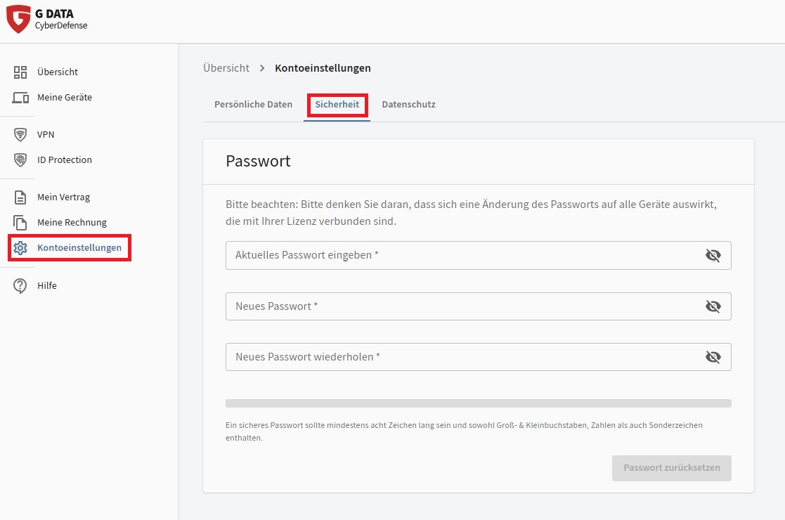Select the Sicherheit tab
Viewport: 785px width, 520px height.
[x=337, y=104]
